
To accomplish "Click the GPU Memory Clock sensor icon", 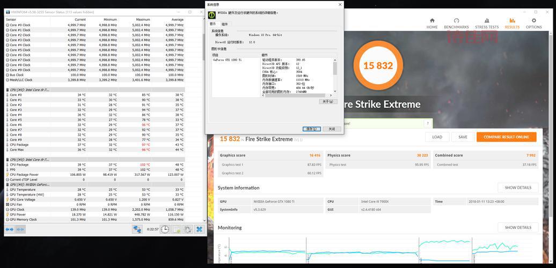I will 8,220.
